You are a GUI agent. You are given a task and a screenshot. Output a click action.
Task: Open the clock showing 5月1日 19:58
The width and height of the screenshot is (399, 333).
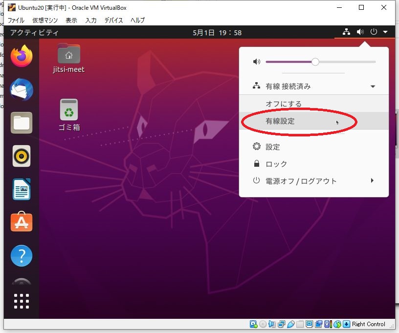pos(217,33)
